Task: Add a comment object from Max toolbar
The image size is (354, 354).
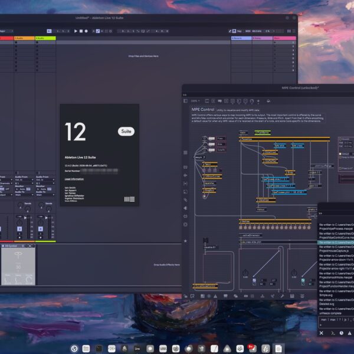Action: 219,101
